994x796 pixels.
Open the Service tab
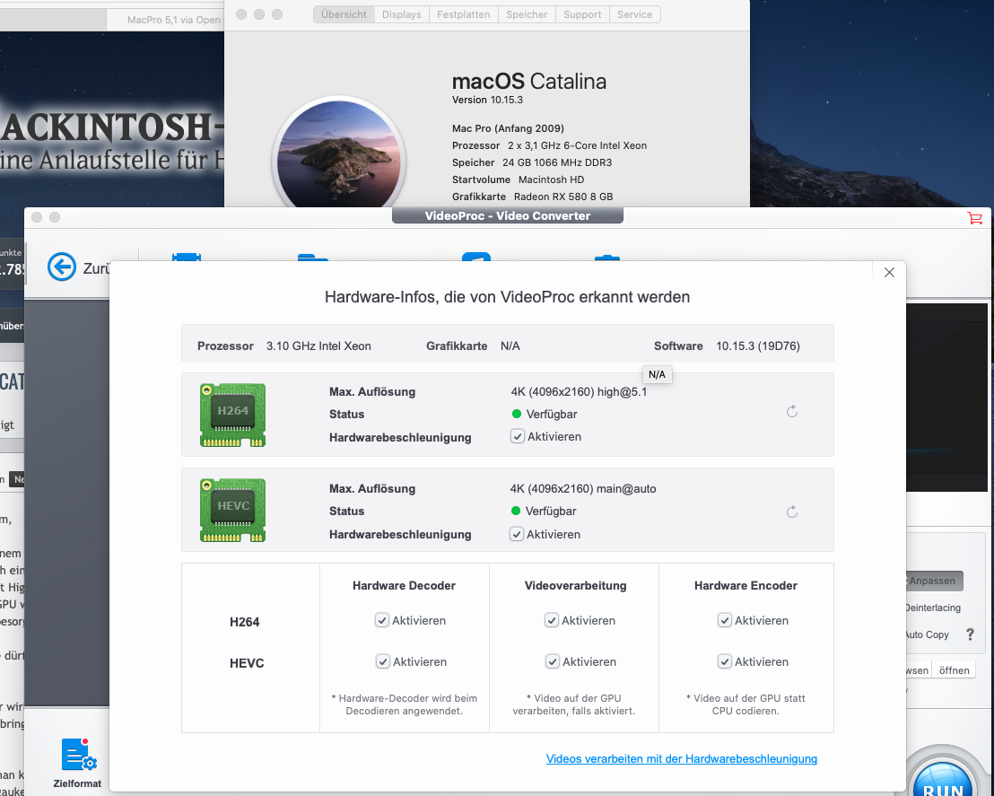634,14
